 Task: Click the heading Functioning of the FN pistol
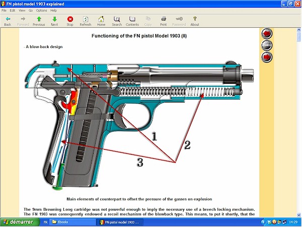[x=139, y=36]
